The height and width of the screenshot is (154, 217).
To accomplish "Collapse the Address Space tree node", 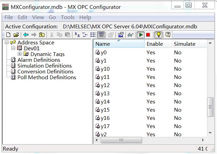I will pyautogui.click(x=6, y=42).
